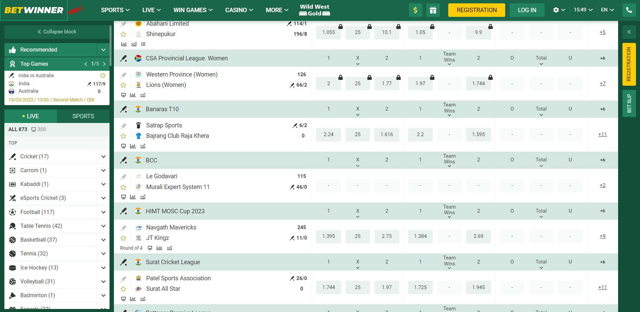The image size is (640, 312).
Task: Expand the Table Tennis (42) category
Action: [x=103, y=226]
